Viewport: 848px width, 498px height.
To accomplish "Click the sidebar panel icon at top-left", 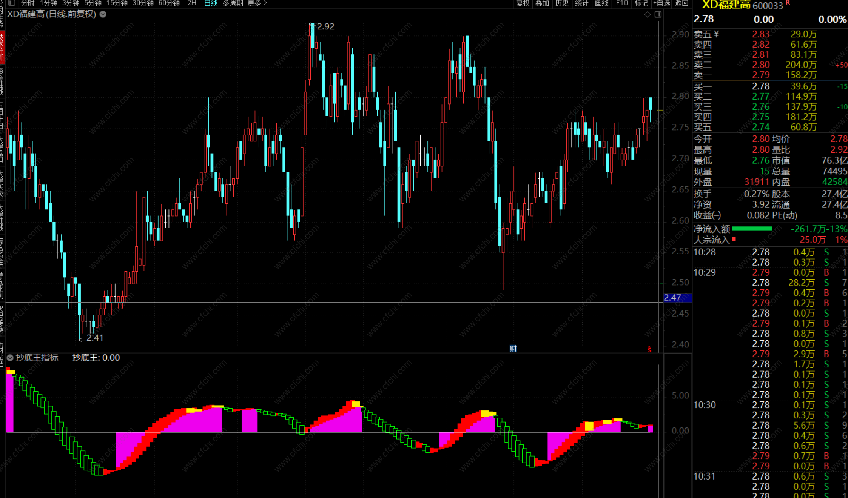I will point(12,3).
